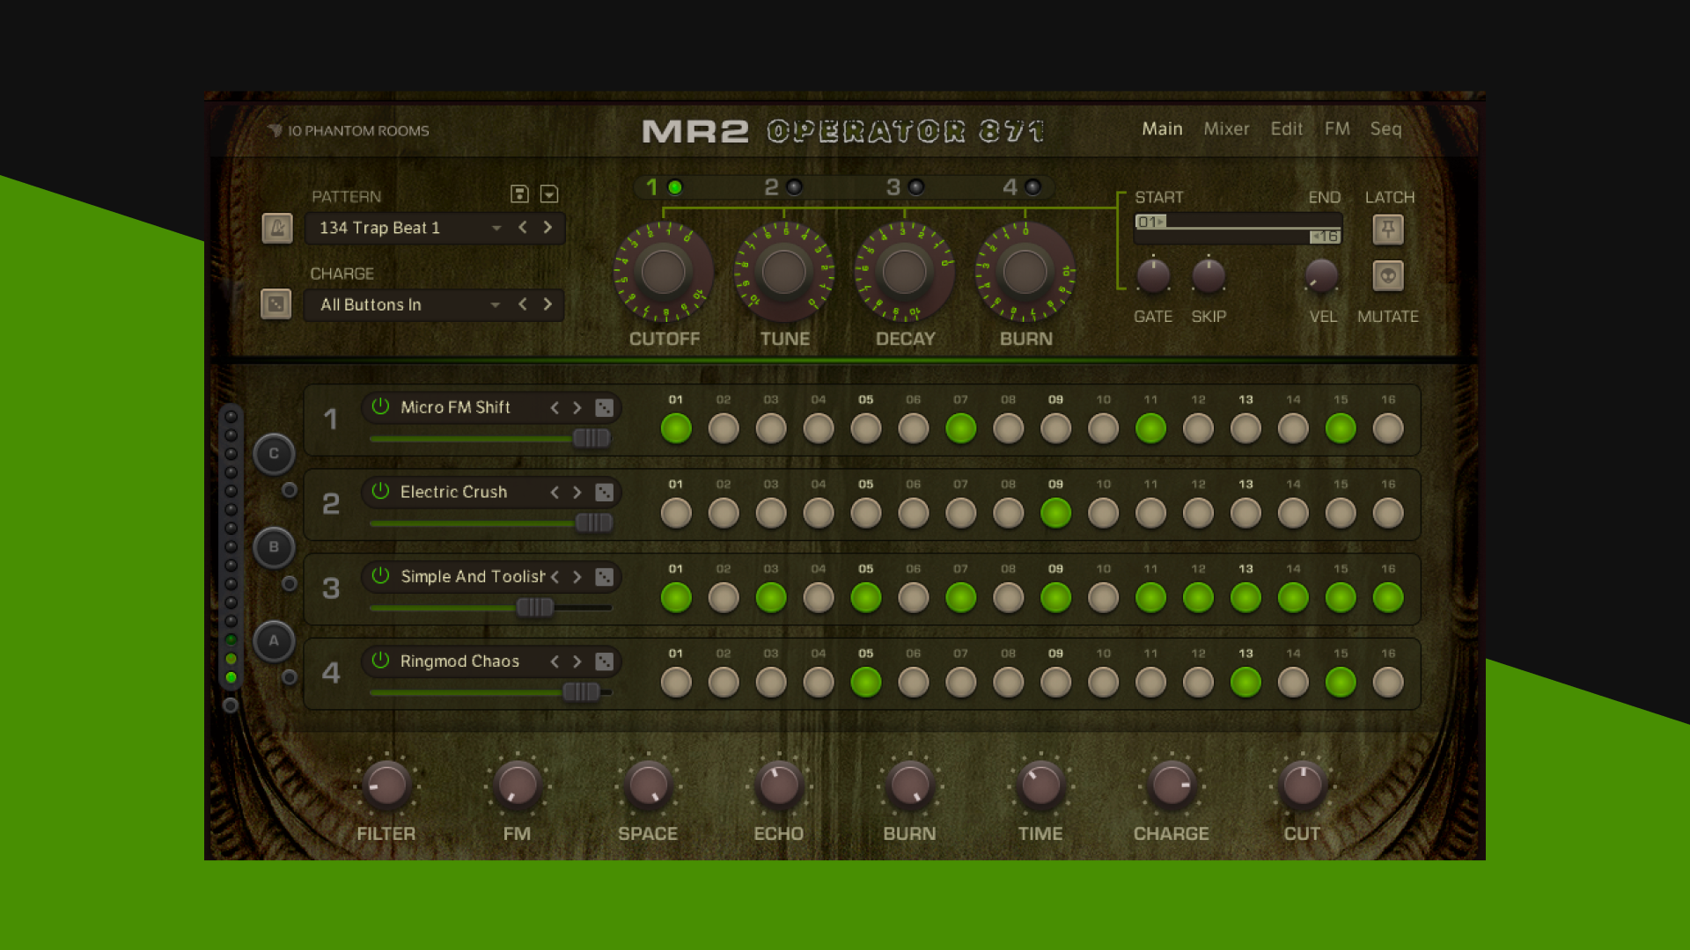Viewport: 1690px width, 950px height.
Task: Click the dice icon beside Charge
Action: click(276, 304)
